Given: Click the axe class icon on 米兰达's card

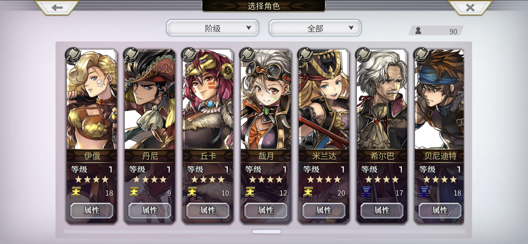Looking at the screenshot, I should tap(305, 55).
